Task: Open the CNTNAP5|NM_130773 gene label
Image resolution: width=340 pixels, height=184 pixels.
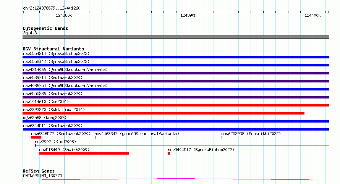Action: (42, 176)
